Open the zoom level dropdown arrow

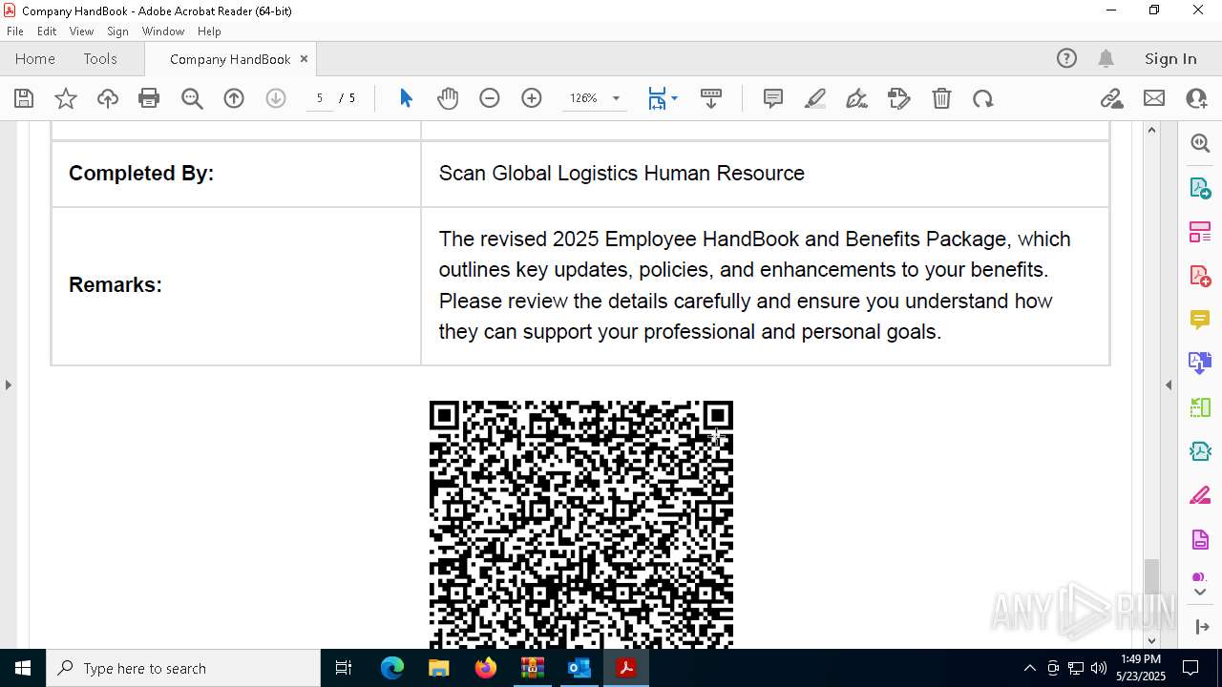click(x=616, y=98)
